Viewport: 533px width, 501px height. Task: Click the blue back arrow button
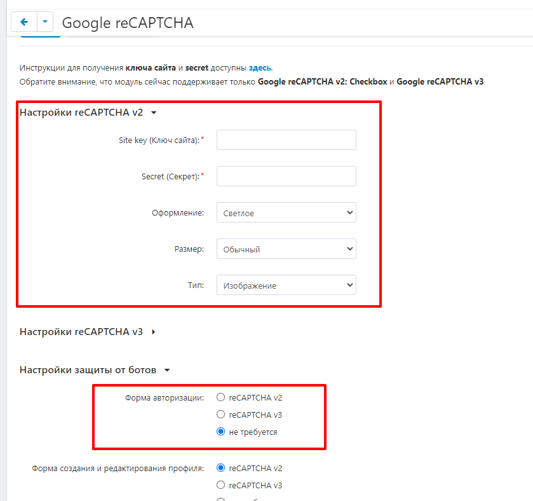point(24,22)
